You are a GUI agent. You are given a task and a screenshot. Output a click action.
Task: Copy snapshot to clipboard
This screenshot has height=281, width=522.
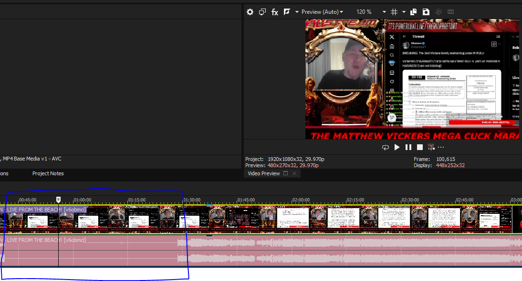pyautogui.click(x=414, y=12)
